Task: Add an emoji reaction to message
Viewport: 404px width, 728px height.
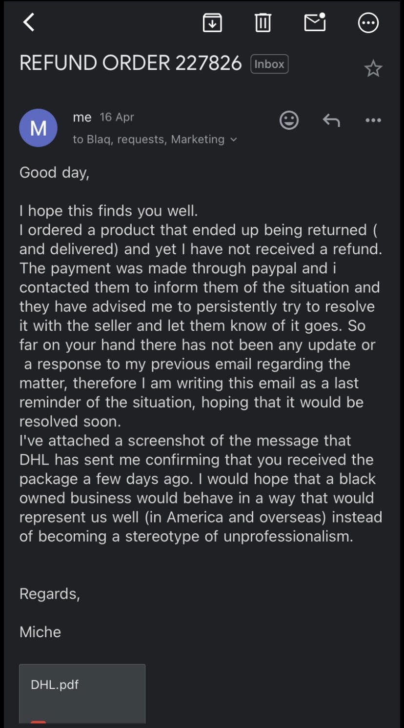Action: 289,120
